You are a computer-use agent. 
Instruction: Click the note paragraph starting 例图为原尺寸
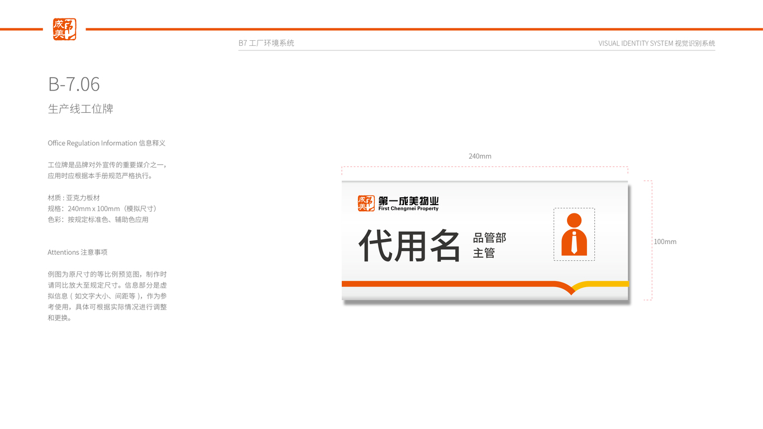[107, 296]
